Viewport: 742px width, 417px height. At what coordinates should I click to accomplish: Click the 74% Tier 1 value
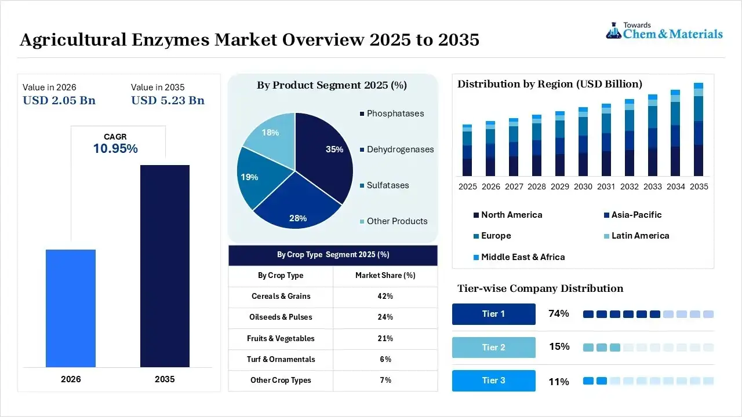coord(559,314)
